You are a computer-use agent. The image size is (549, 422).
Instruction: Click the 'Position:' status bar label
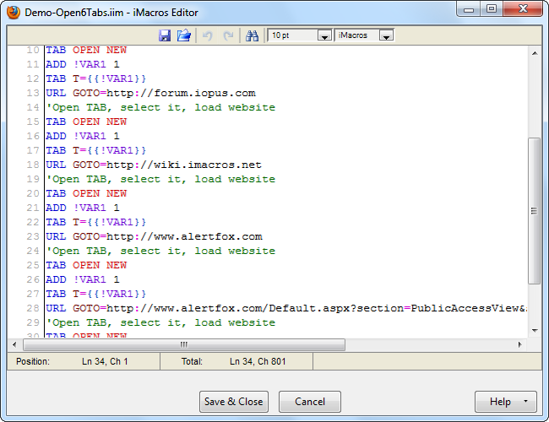[x=33, y=361]
